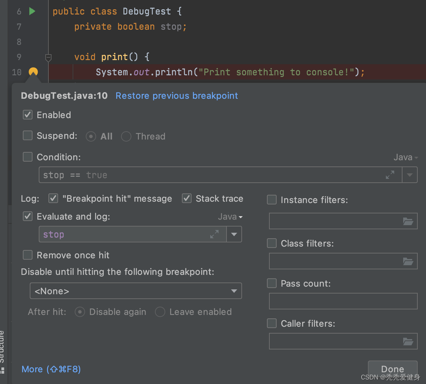Image resolution: width=426 pixels, height=384 pixels.
Task: Click the Restore previous breakpoint link
Action: tap(177, 96)
